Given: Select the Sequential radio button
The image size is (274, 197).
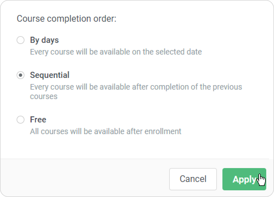Looking at the screenshot, I should [21, 75].
